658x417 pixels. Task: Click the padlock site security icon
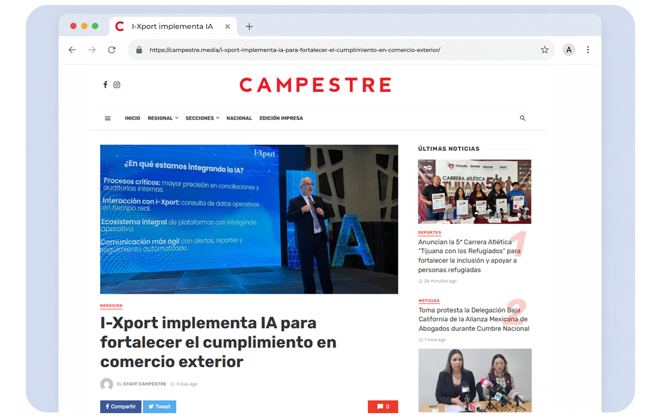click(x=139, y=50)
